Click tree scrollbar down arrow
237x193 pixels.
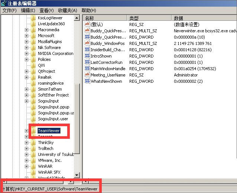(77, 175)
